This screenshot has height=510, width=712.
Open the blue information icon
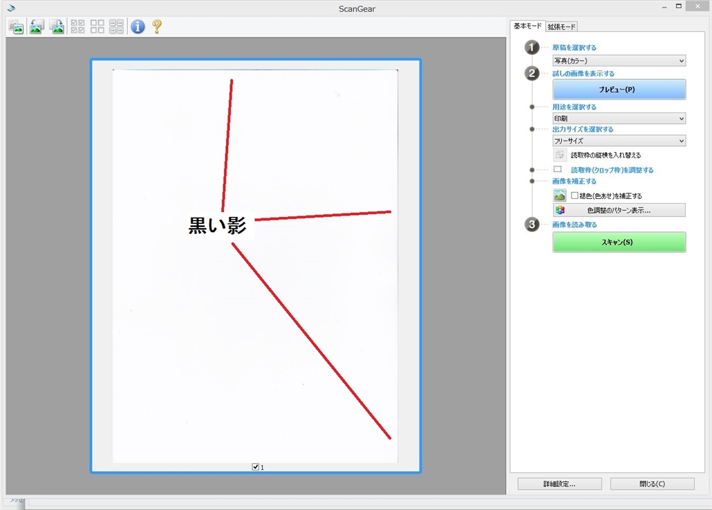coord(138,26)
